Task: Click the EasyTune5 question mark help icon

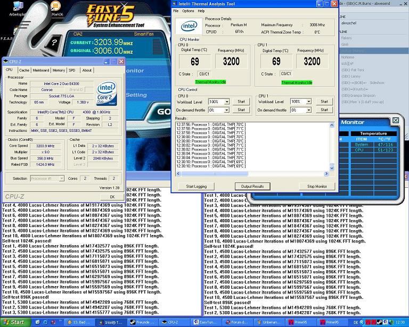Action: coord(54,43)
